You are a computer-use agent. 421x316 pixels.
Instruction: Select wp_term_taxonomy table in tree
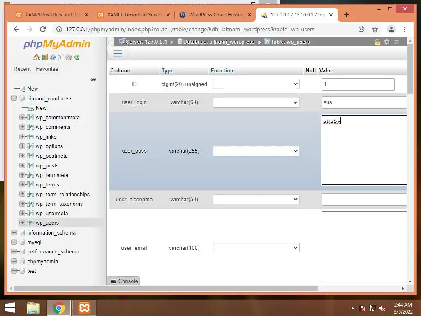[59, 204]
